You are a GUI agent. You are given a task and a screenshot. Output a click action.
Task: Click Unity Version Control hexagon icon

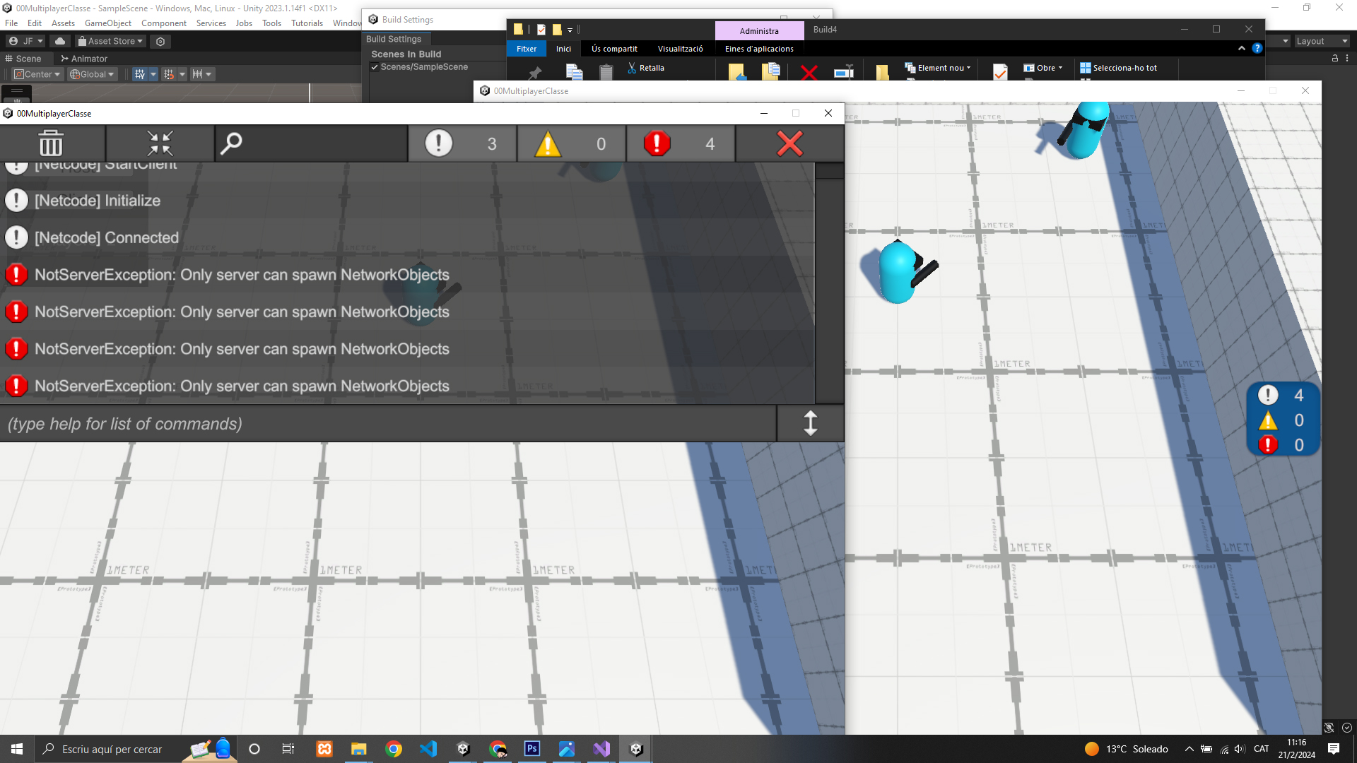(160, 41)
